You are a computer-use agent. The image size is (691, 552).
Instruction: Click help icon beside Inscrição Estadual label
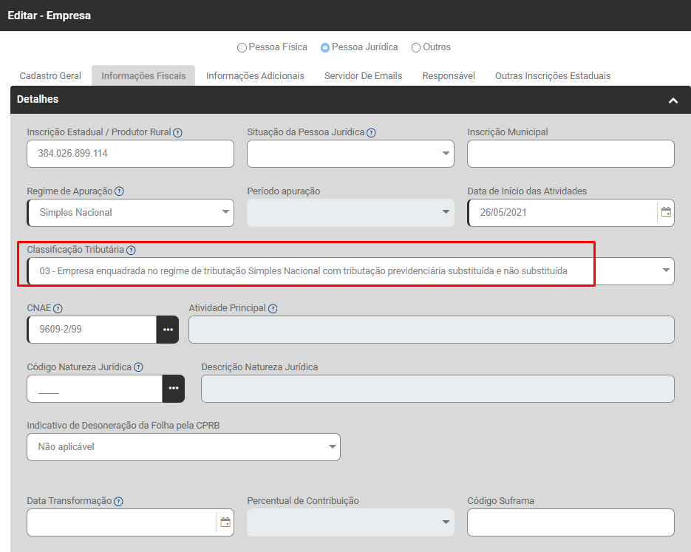click(x=177, y=133)
